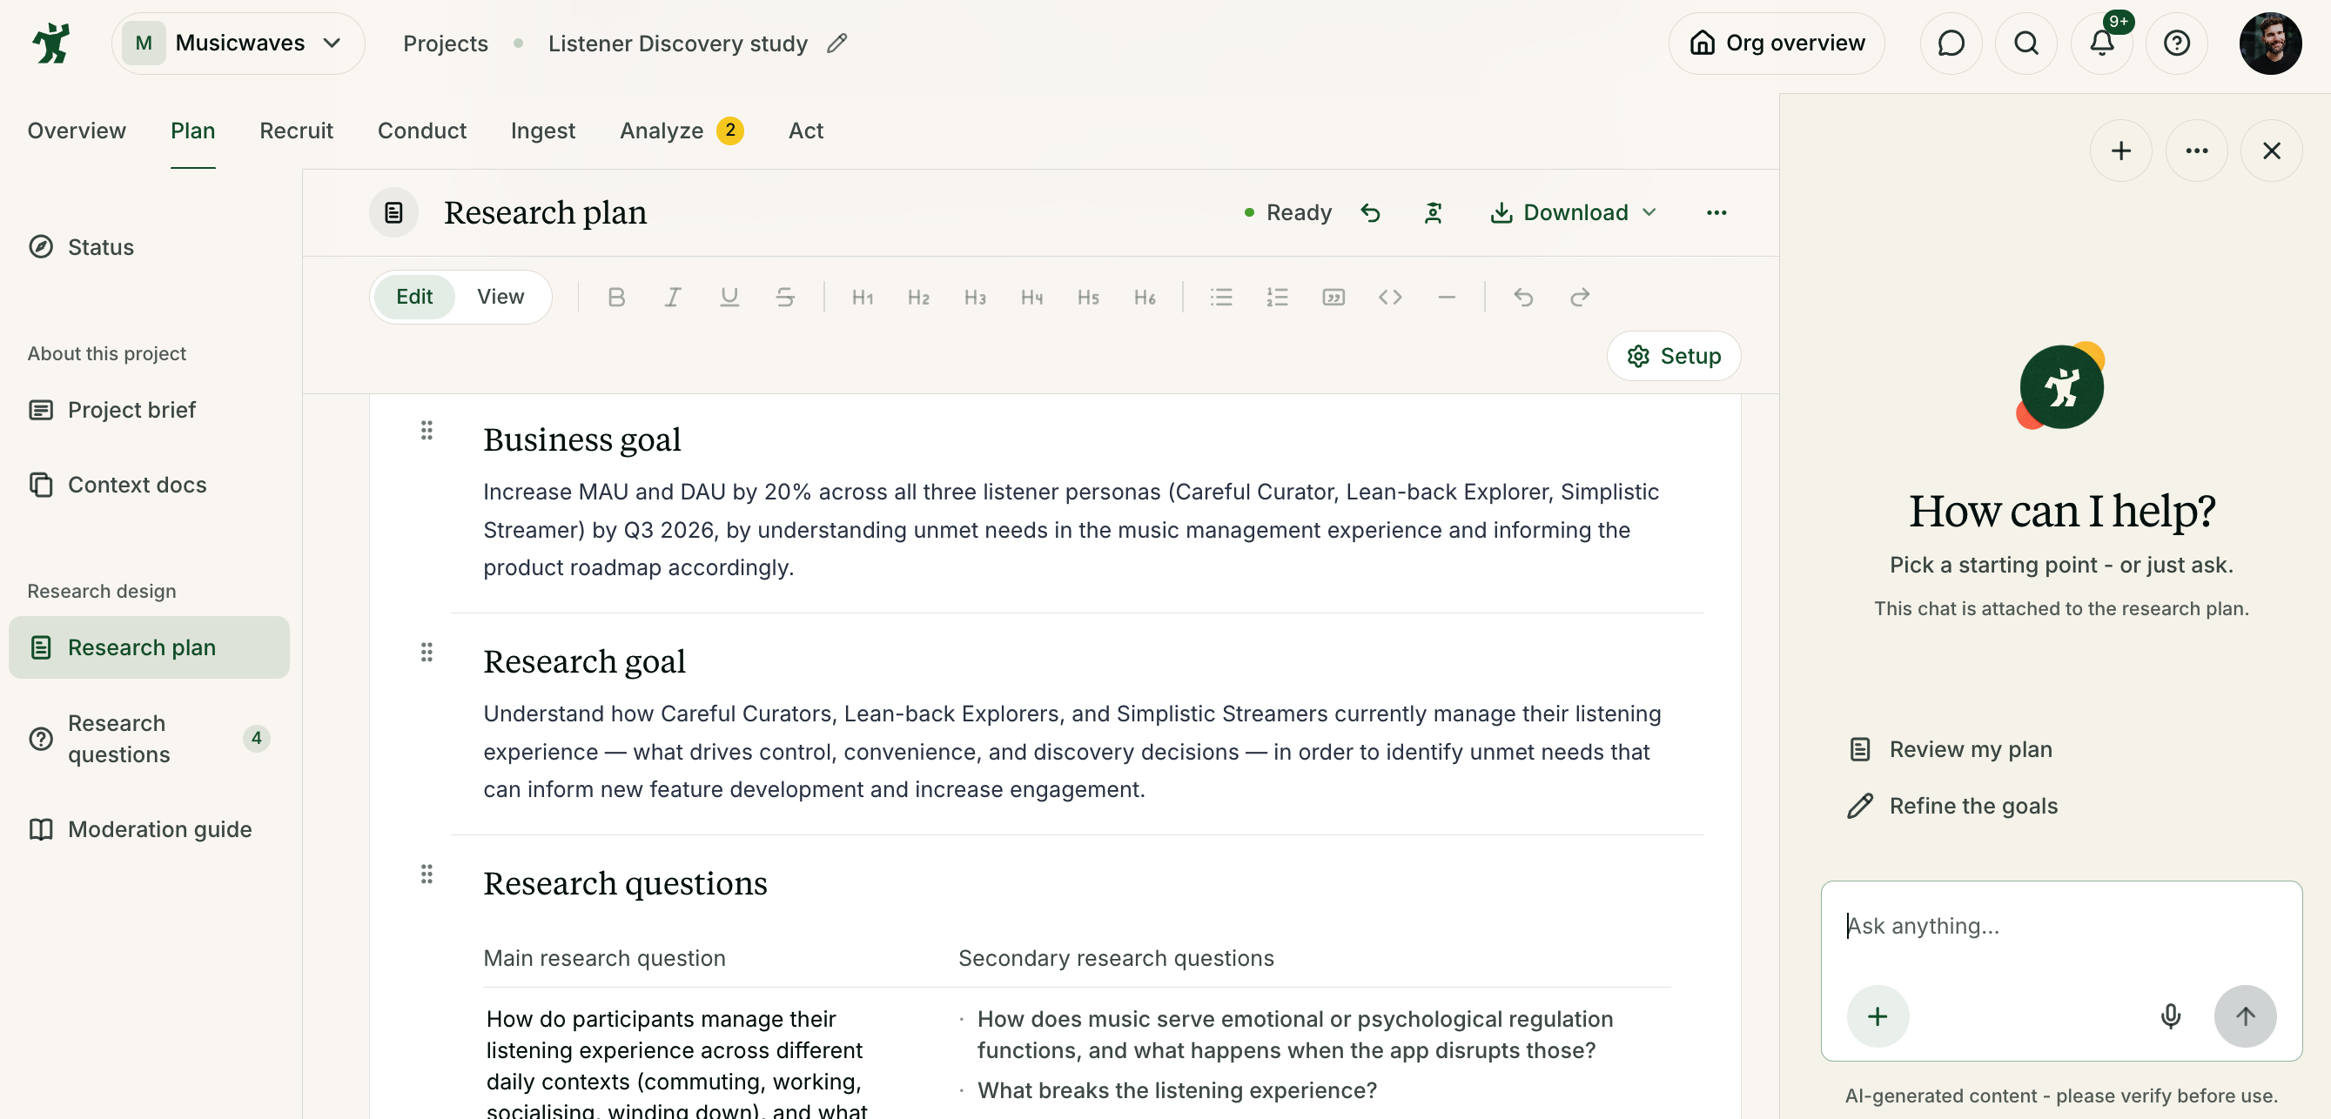Open the chat bubble icon
Screen dimensions: 2331x1119
point(1951,43)
